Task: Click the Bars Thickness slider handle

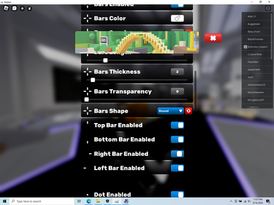Action: [x=93, y=80]
